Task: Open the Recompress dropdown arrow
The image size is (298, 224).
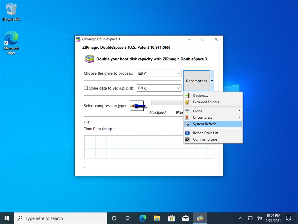Action: (212, 81)
